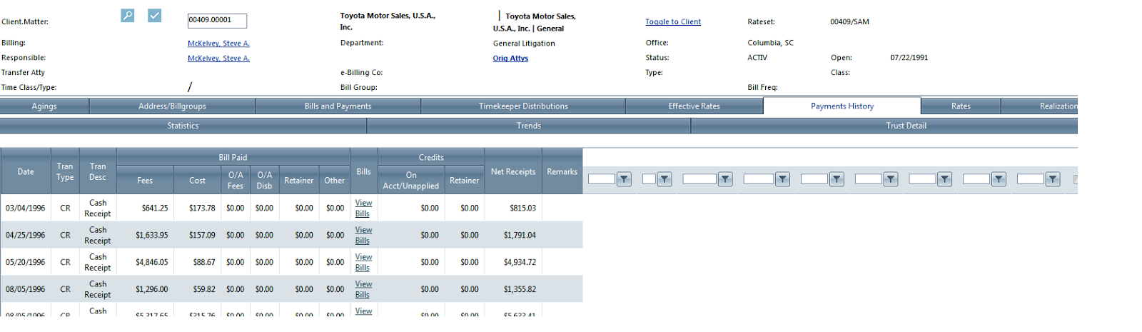This screenshot has width=1142, height=332.
Task: Click the Client.Matter field showing 00409.00001
Action: click(217, 21)
